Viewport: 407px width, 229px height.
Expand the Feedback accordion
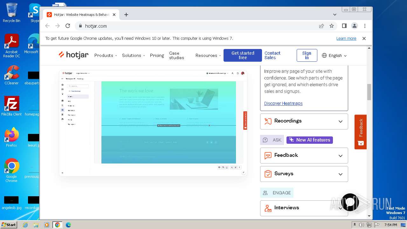click(x=304, y=156)
